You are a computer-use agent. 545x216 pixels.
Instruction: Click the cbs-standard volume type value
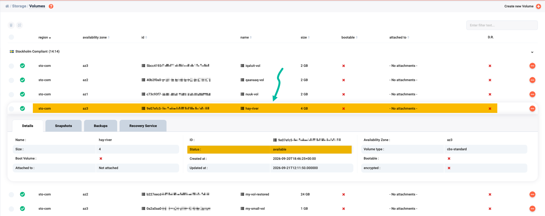457,149
